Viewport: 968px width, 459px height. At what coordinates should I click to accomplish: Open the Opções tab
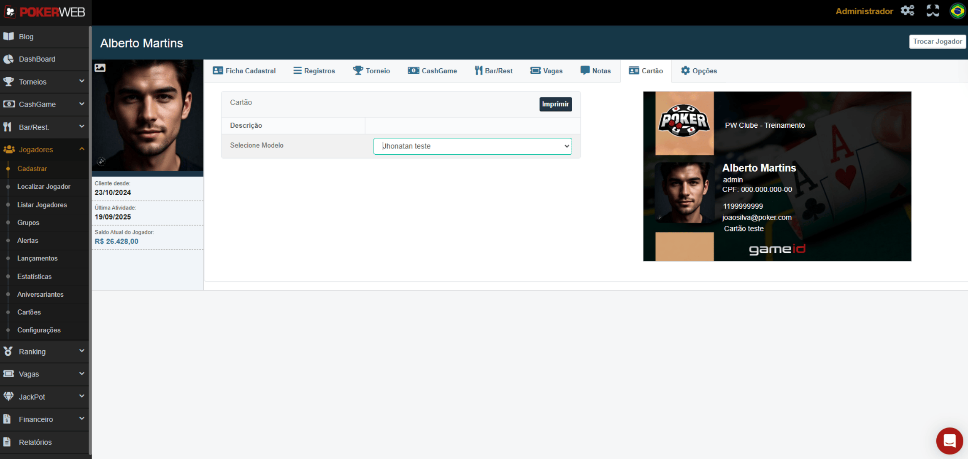(x=699, y=71)
